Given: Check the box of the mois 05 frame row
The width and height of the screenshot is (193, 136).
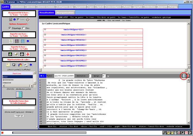Looking at the screenshot, I should 45,50.
